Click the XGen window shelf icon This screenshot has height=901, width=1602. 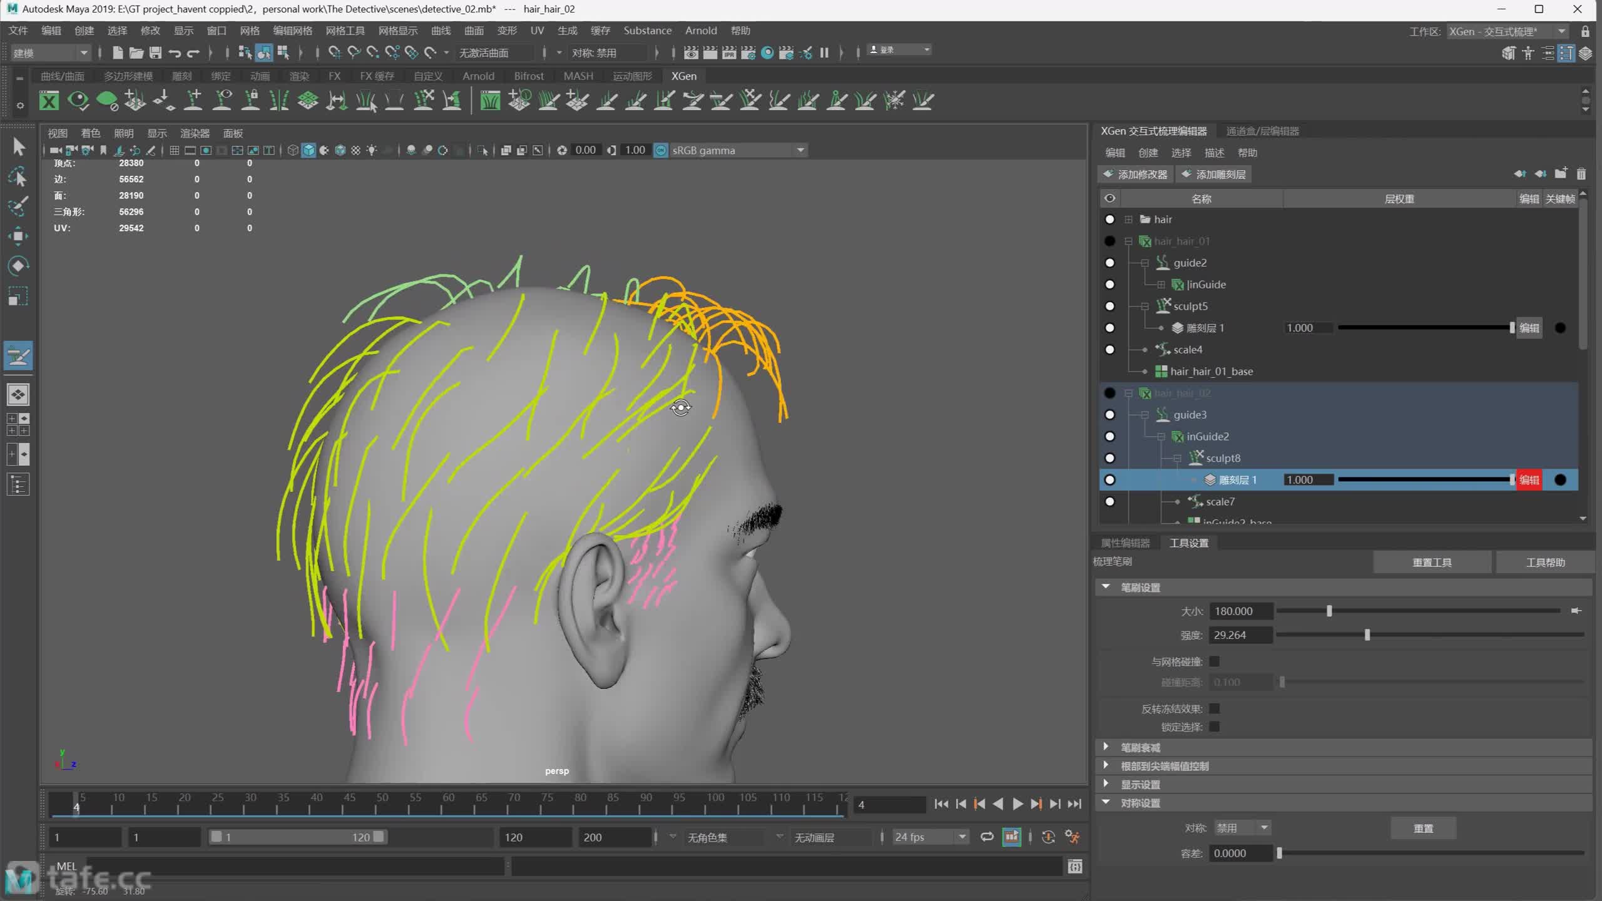click(49, 100)
